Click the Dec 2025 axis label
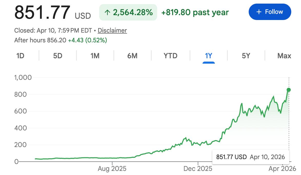This screenshot has width=301, height=175. click(x=198, y=169)
